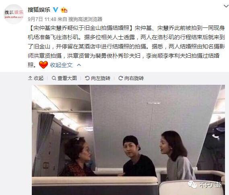Collapse the post with 收起全文
229x195 pixels.
61,65
